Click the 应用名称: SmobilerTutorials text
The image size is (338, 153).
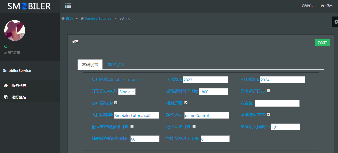pos(116,79)
